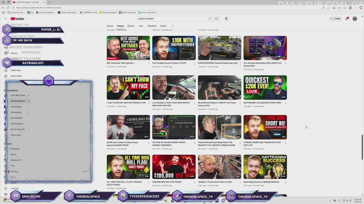The height and width of the screenshot is (204, 364).
Task: Open options menu for $150,000 SHORT NQ video
Action: point(286,143)
